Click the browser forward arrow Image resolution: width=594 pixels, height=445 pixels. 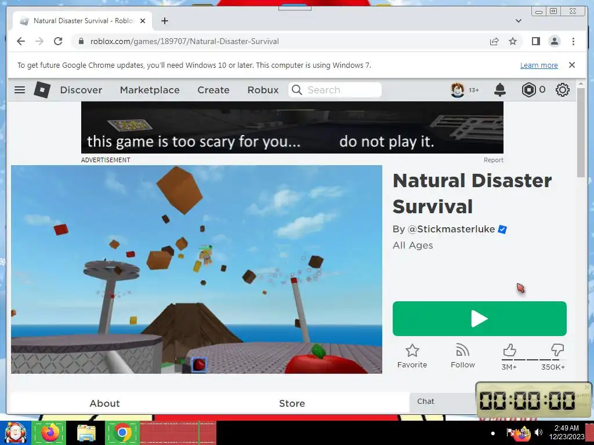point(39,41)
